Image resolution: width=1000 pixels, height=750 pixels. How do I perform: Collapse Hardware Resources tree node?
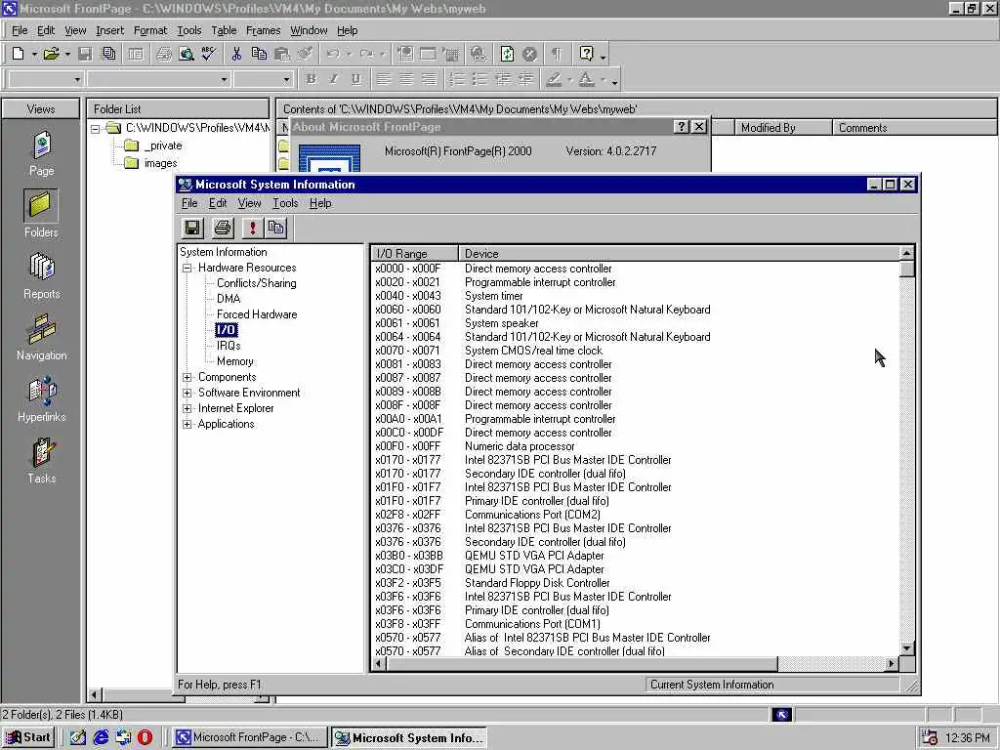click(x=187, y=268)
